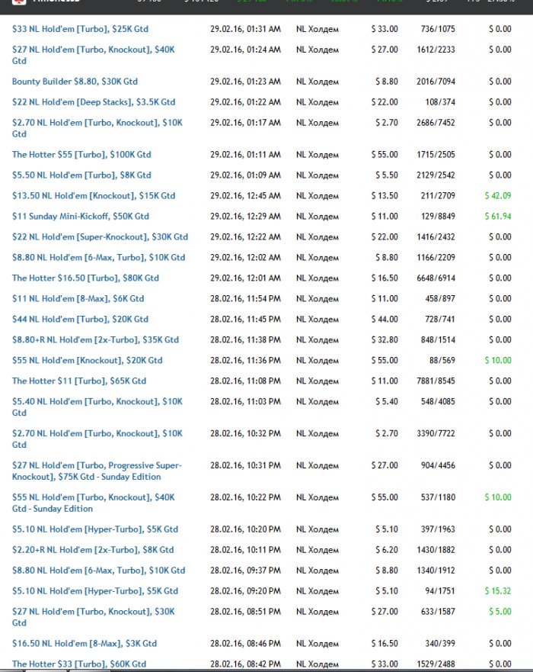The image size is (533, 672).
Task: Open $22 NL Hold'em [Super-Knockout], $30K Gtd
Action: pyautogui.click(x=100, y=237)
